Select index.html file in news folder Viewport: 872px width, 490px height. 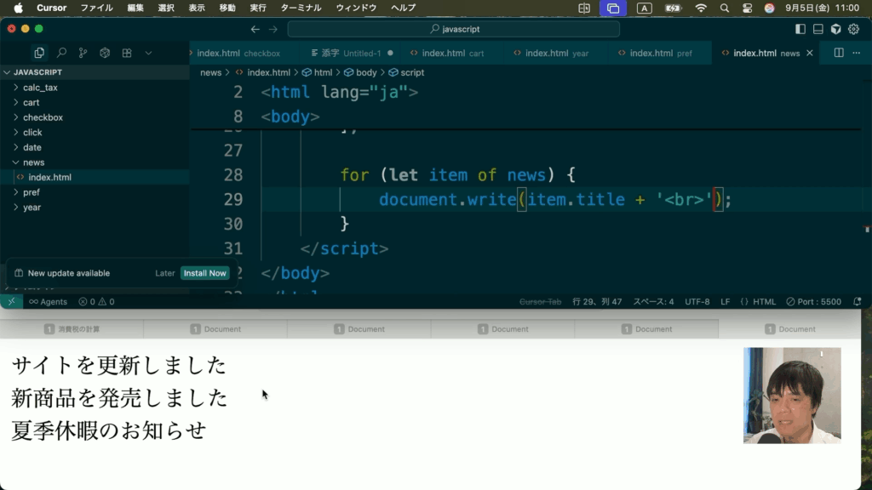(x=49, y=177)
